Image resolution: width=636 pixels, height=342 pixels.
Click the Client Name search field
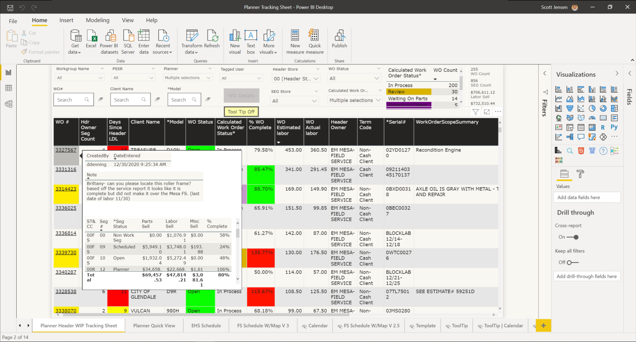click(x=130, y=100)
